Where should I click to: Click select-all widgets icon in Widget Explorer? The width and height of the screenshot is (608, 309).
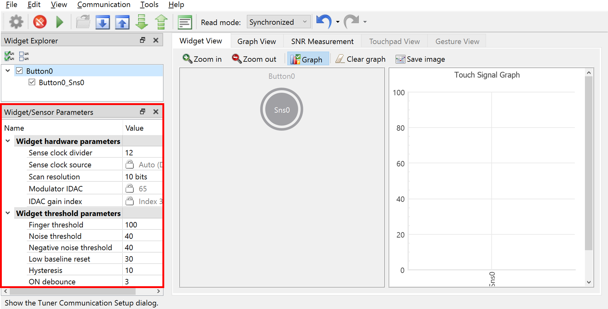point(9,56)
